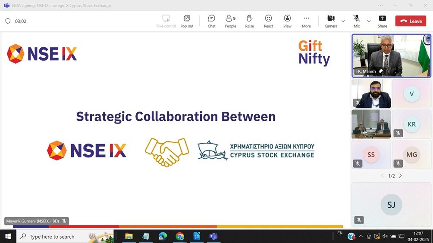This screenshot has width=433, height=243.
Task: Go to next participants page
Action: click(x=400, y=176)
